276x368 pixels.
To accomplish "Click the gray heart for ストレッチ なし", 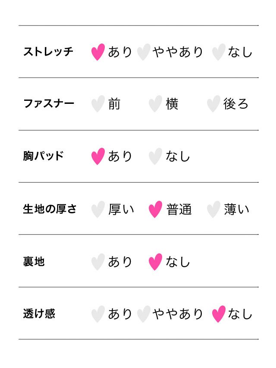I will click(219, 52).
